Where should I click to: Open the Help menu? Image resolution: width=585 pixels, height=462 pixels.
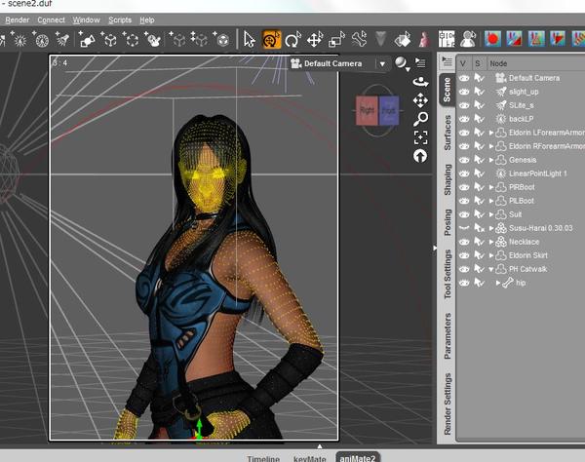(147, 20)
